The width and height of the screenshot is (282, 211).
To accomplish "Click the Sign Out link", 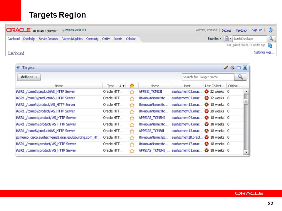I will (257, 30).
